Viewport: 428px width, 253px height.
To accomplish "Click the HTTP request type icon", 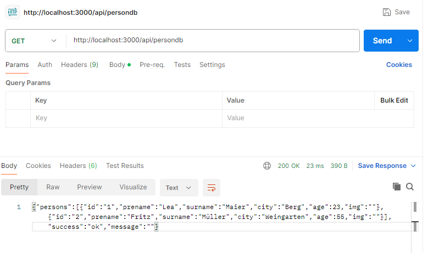I will point(13,12).
